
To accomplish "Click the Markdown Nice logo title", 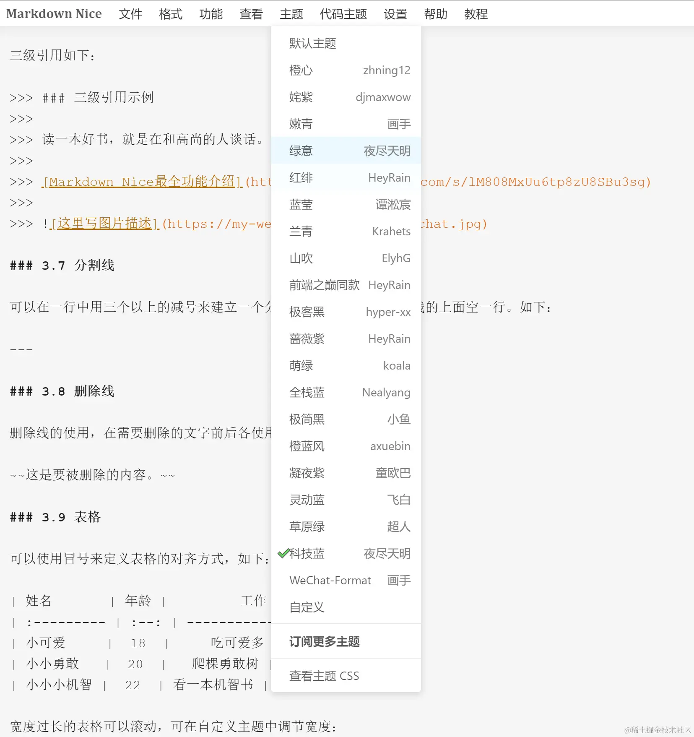I will [54, 14].
